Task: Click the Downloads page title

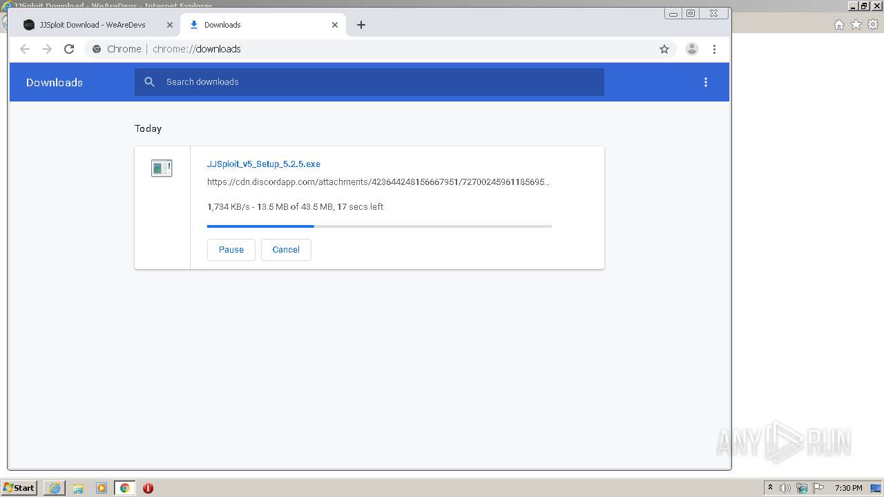Action: tap(55, 82)
